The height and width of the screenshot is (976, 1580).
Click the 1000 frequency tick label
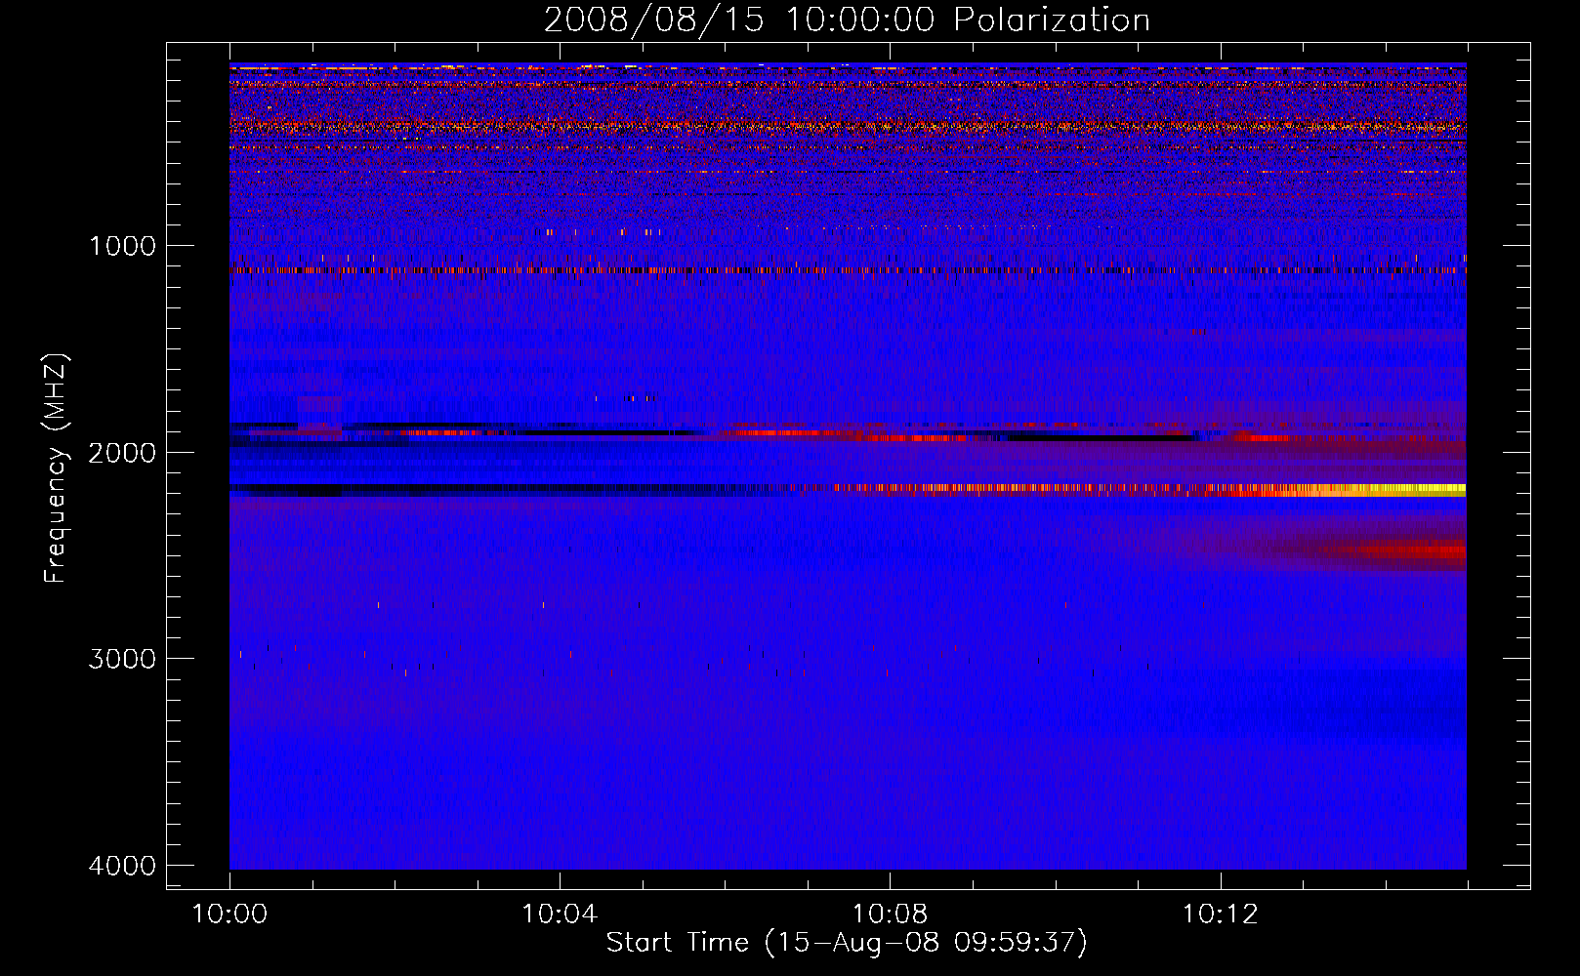pos(122,245)
